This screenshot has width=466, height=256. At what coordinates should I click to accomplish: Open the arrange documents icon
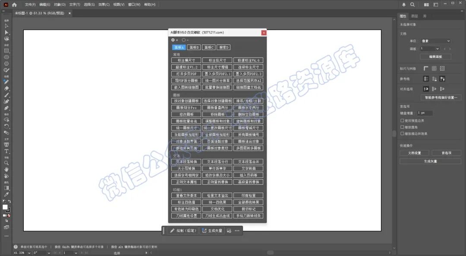click(426, 4)
